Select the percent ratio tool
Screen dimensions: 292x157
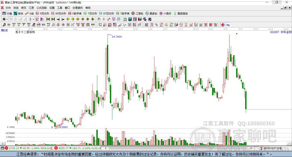[x=157, y=25]
